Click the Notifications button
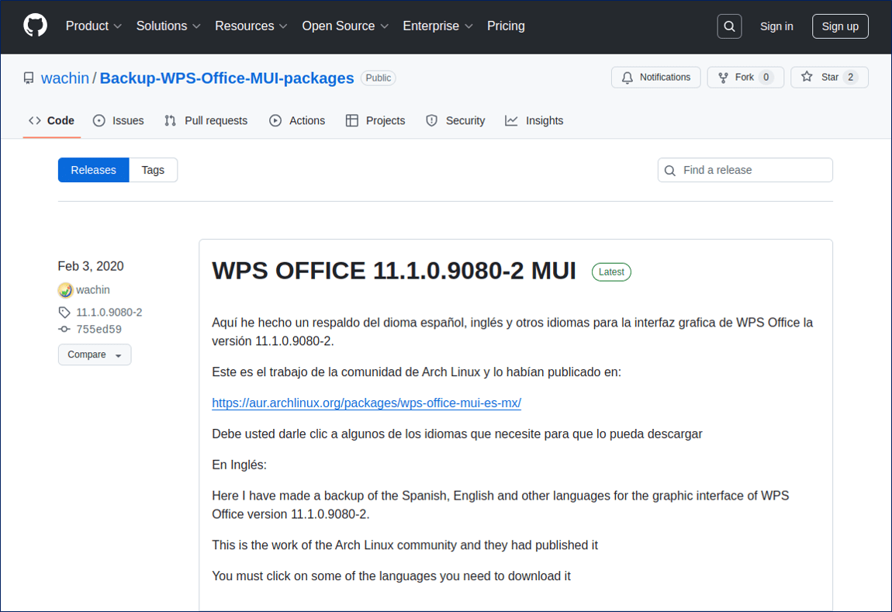892x612 pixels. (656, 78)
